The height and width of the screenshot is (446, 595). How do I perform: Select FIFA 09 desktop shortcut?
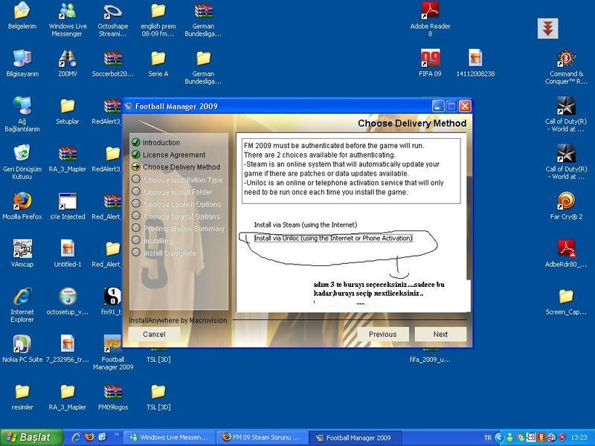point(430,64)
